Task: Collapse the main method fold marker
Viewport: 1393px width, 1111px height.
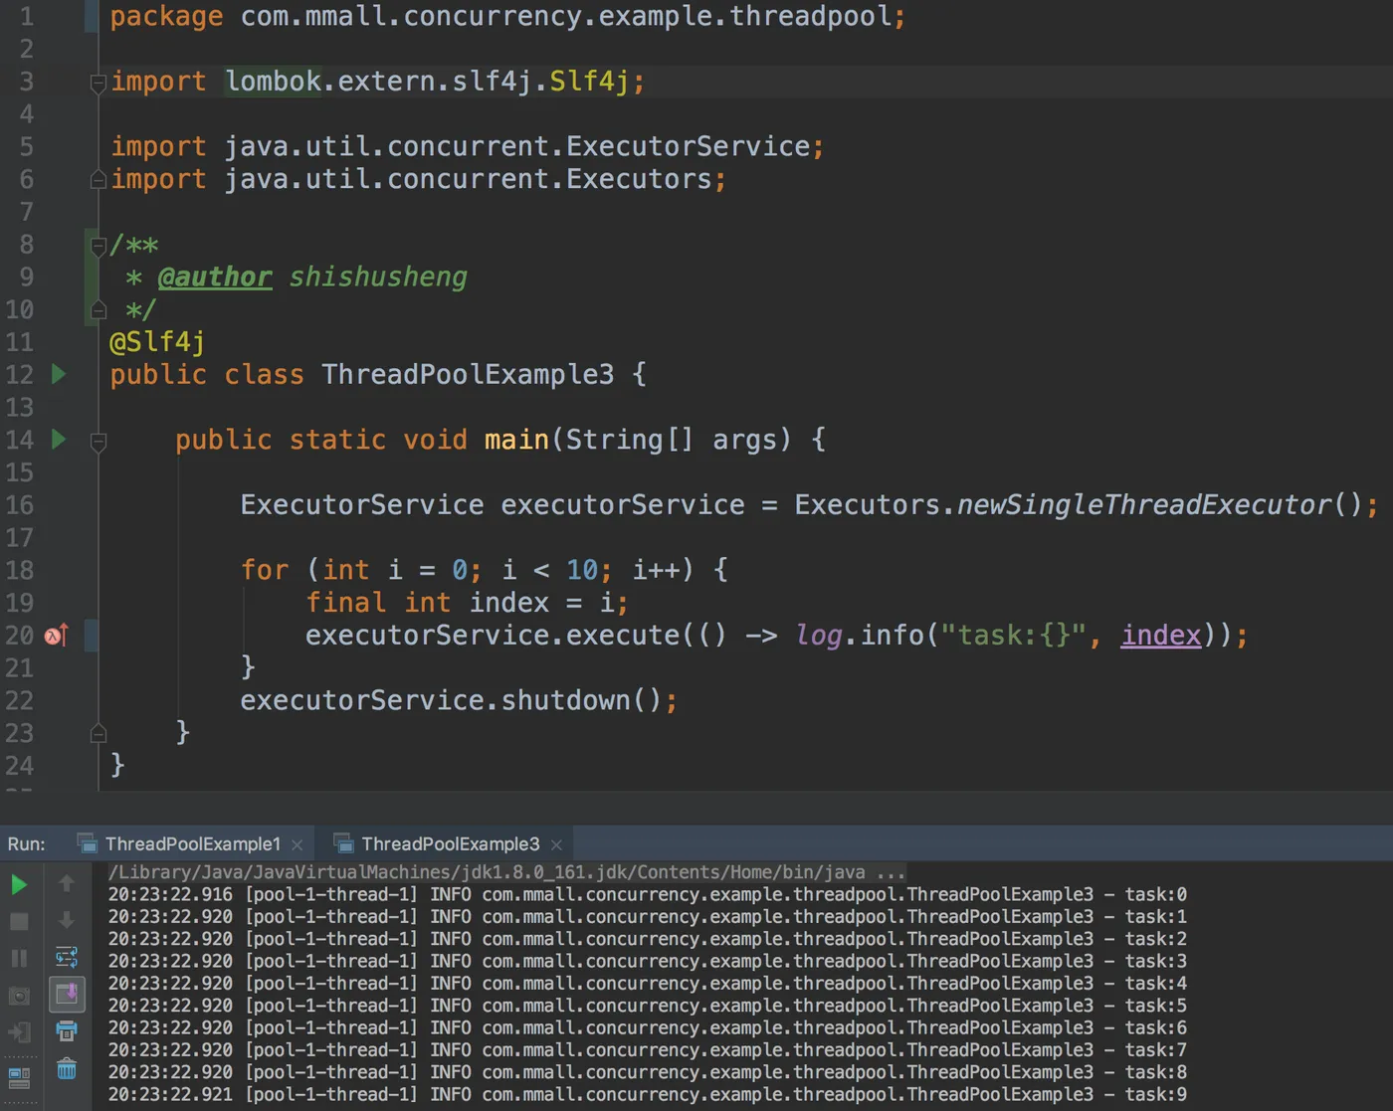Action: 98,442
